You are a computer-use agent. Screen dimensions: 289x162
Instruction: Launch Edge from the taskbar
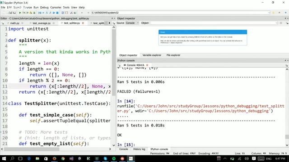tap(29, 158)
